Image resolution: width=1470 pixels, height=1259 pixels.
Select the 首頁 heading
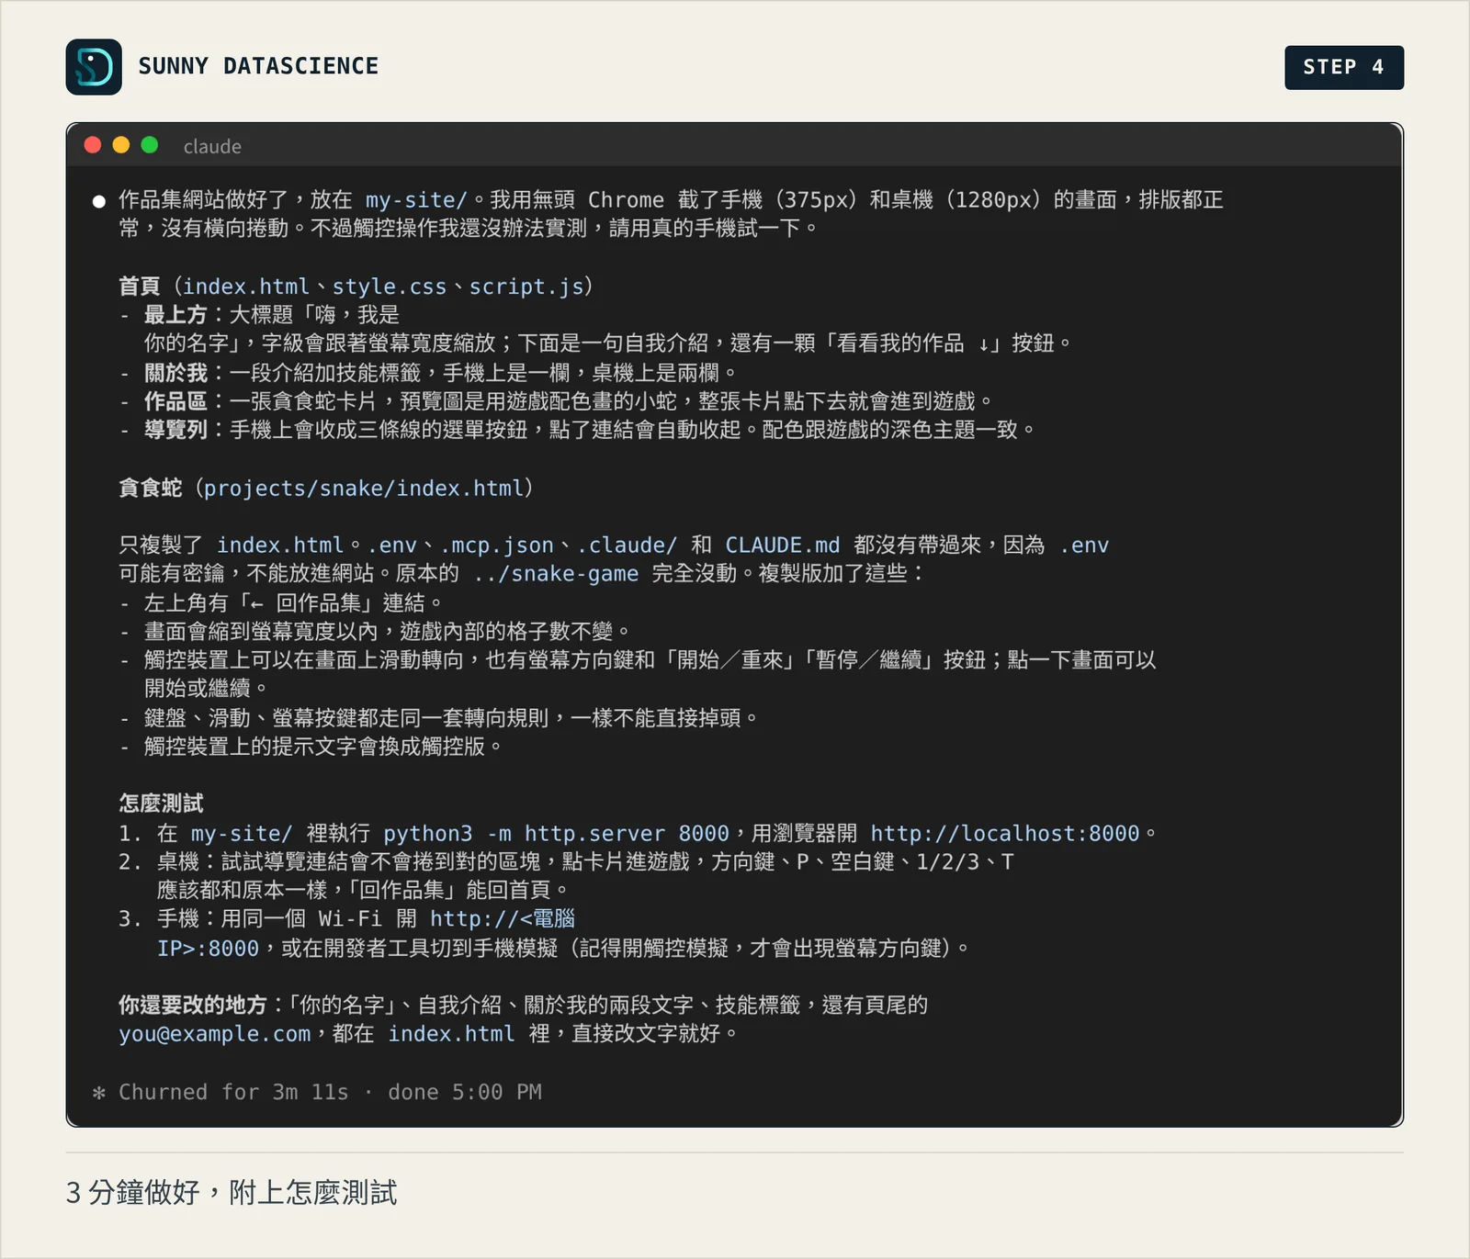coord(140,287)
